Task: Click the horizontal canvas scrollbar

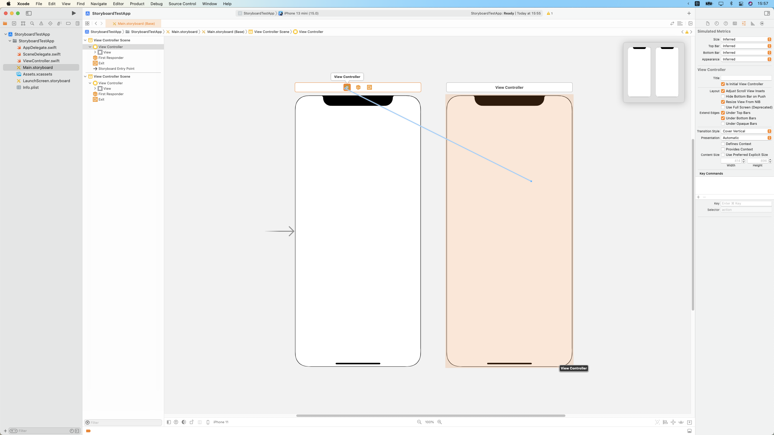Action: pos(431,416)
